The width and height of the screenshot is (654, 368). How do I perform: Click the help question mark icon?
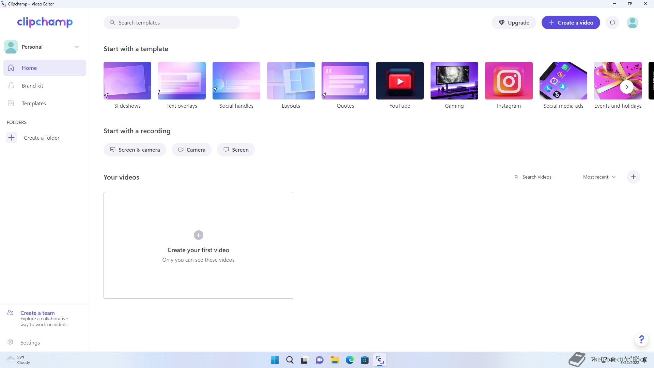point(641,339)
